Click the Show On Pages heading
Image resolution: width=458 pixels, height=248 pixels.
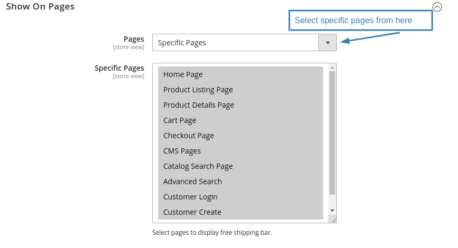pos(40,6)
